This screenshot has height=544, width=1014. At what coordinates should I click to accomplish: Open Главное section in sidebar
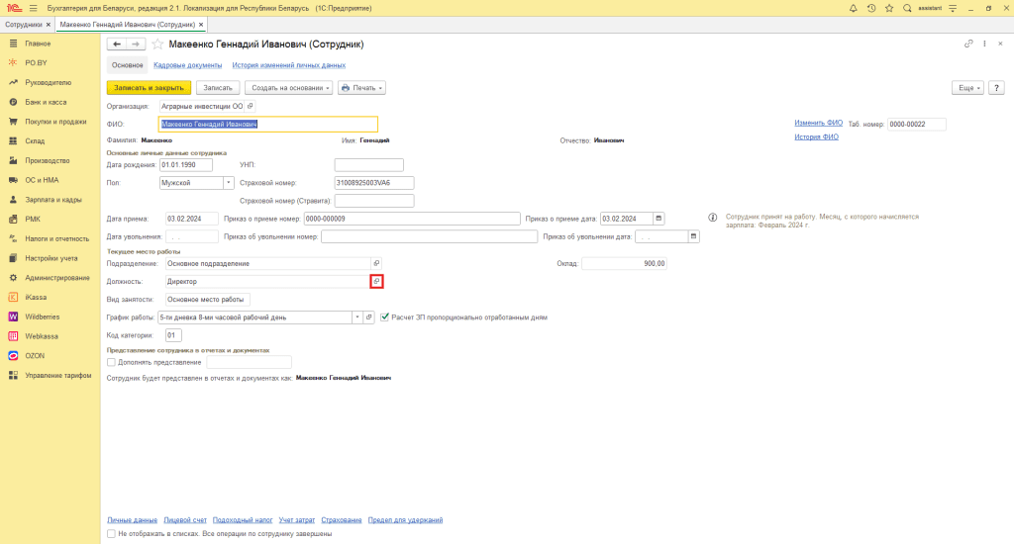[38, 44]
